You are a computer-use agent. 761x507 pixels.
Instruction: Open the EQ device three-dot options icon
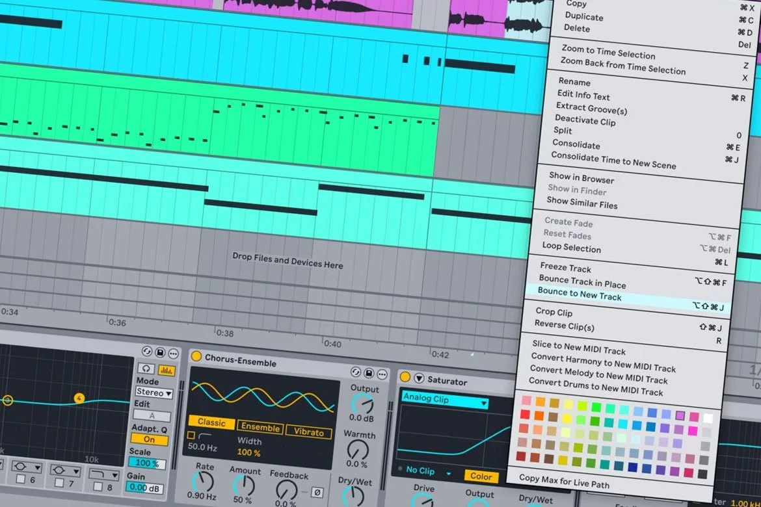(173, 354)
